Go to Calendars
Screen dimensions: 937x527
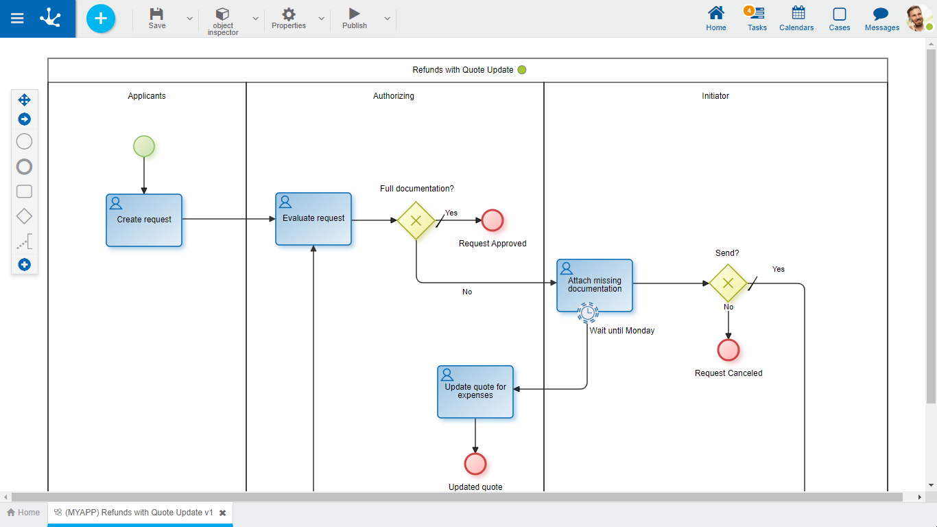(x=796, y=19)
